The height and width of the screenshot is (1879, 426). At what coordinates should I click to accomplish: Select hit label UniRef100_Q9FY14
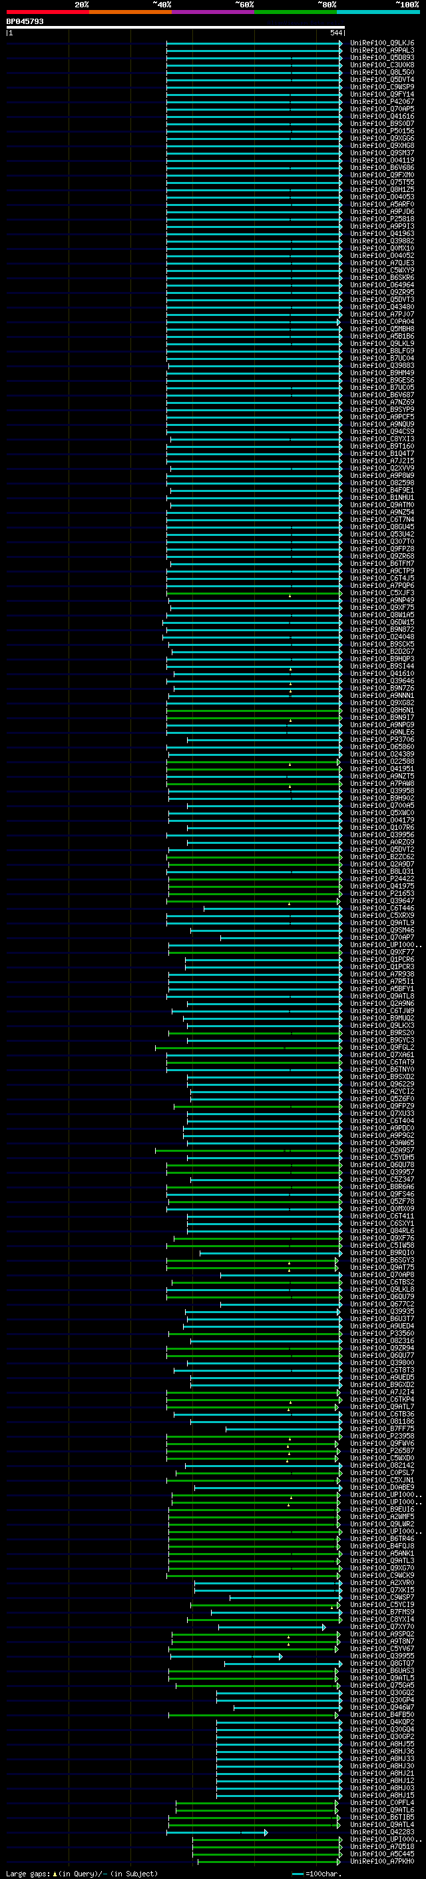(382, 94)
